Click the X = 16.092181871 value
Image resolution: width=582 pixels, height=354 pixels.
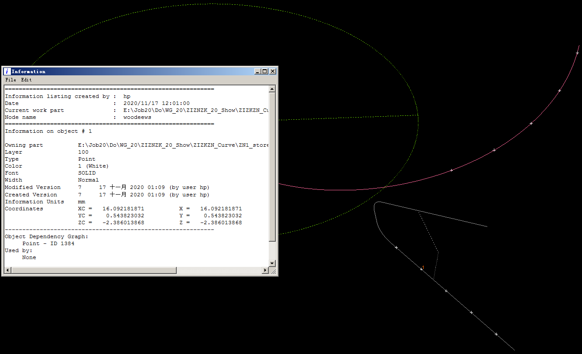(x=221, y=209)
